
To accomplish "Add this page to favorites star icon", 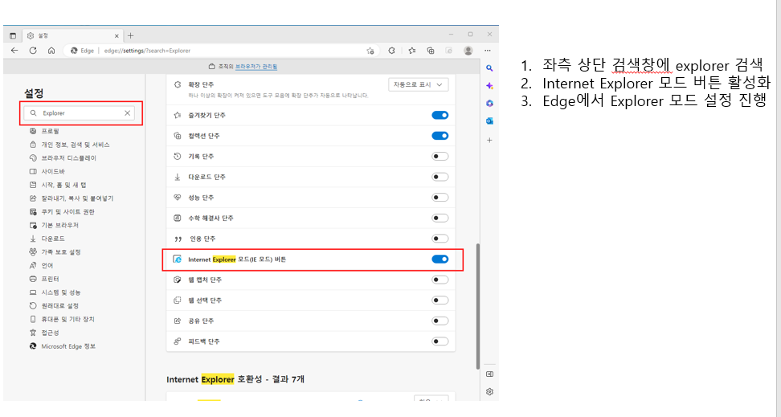I will click(x=370, y=51).
